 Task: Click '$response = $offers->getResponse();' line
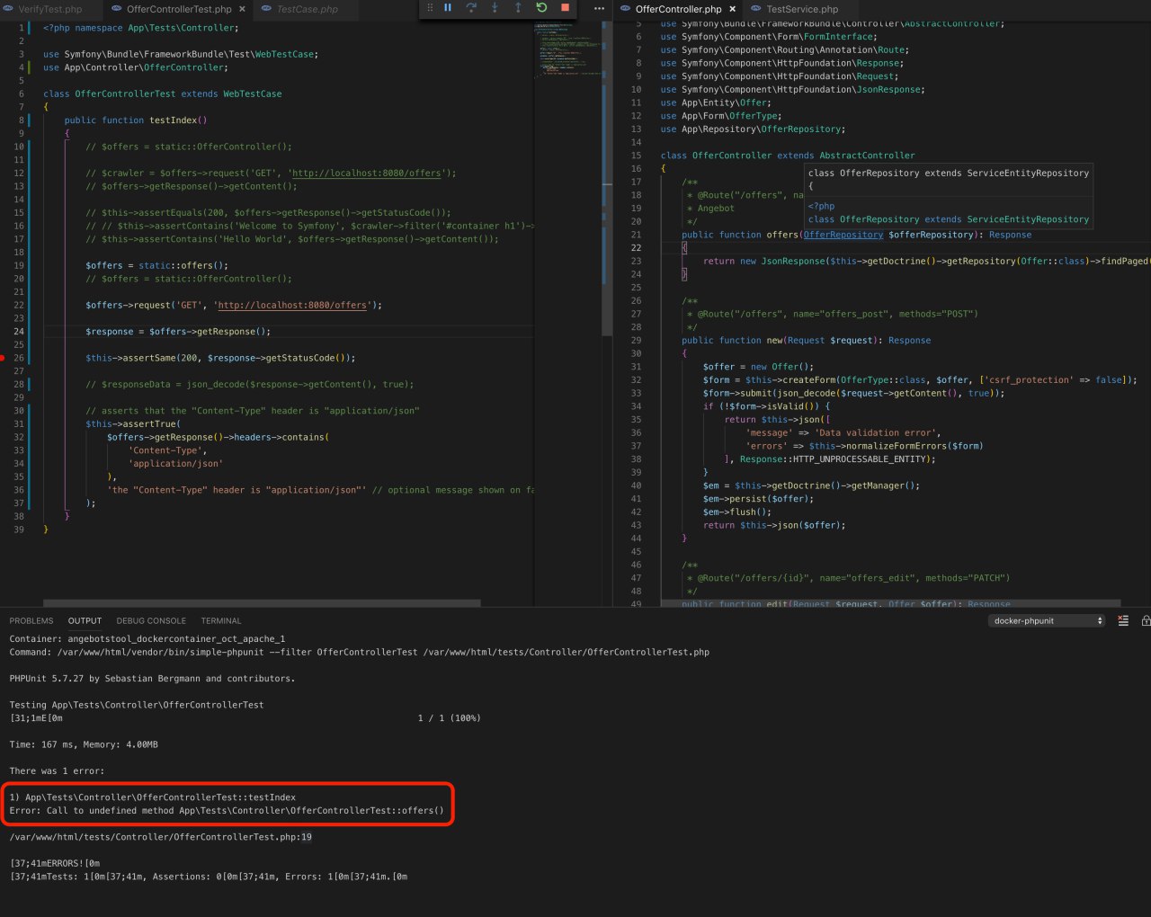coord(178,331)
